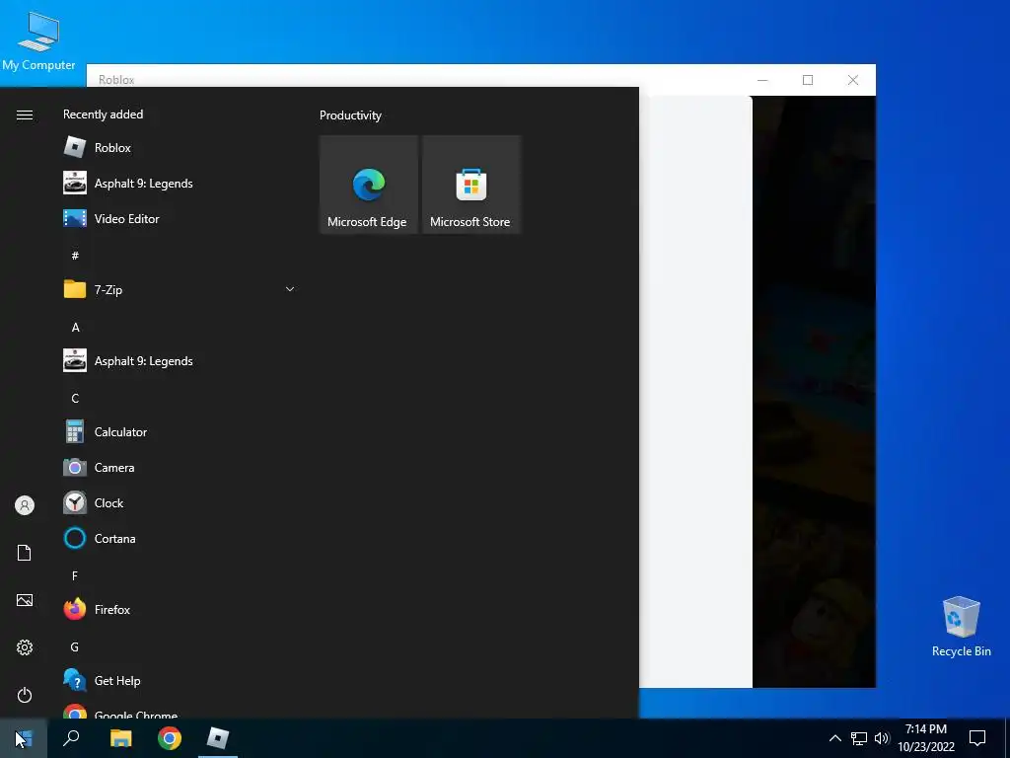Open the user account icon

pyautogui.click(x=25, y=505)
